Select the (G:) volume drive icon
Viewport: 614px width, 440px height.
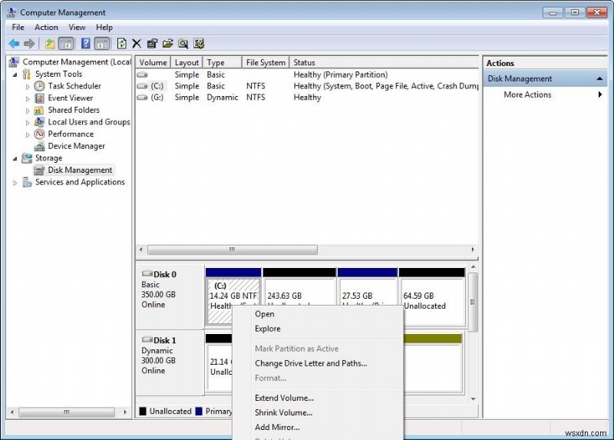[142, 98]
